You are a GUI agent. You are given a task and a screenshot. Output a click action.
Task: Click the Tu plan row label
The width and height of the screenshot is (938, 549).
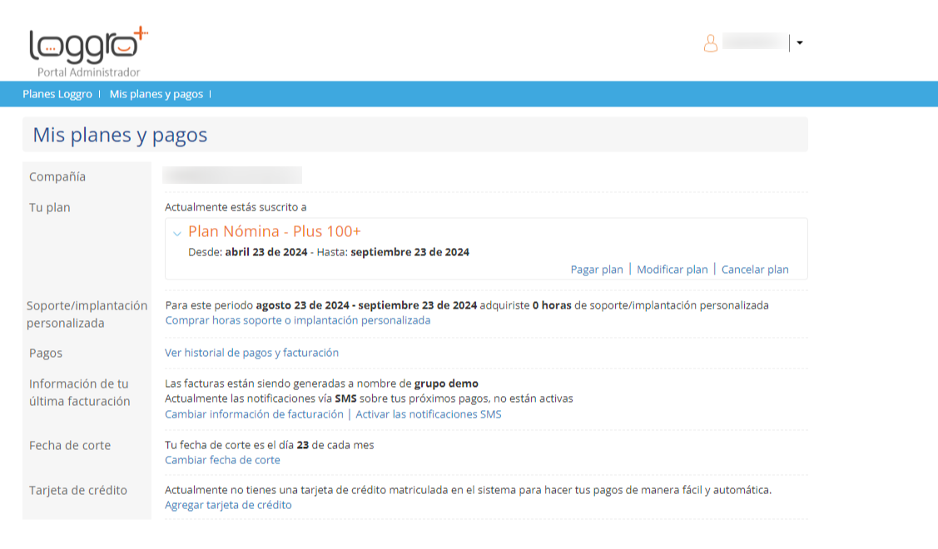(x=50, y=207)
